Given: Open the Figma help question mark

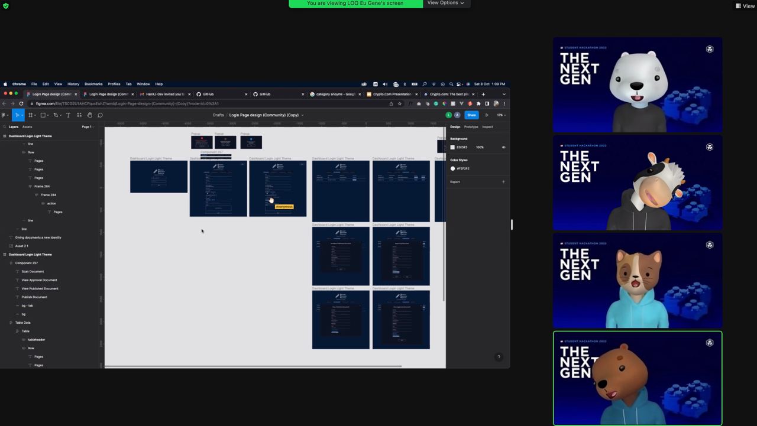Looking at the screenshot, I should [499, 357].
